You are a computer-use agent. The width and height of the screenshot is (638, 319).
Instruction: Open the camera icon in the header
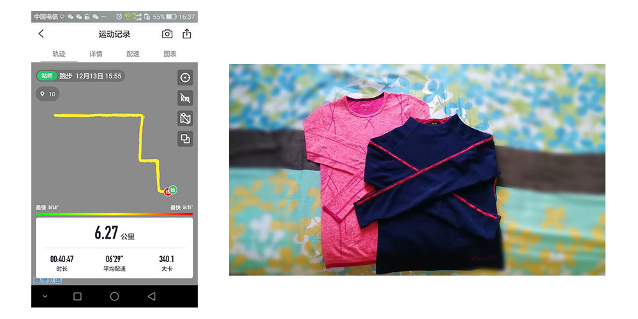[x=167, y=34]
